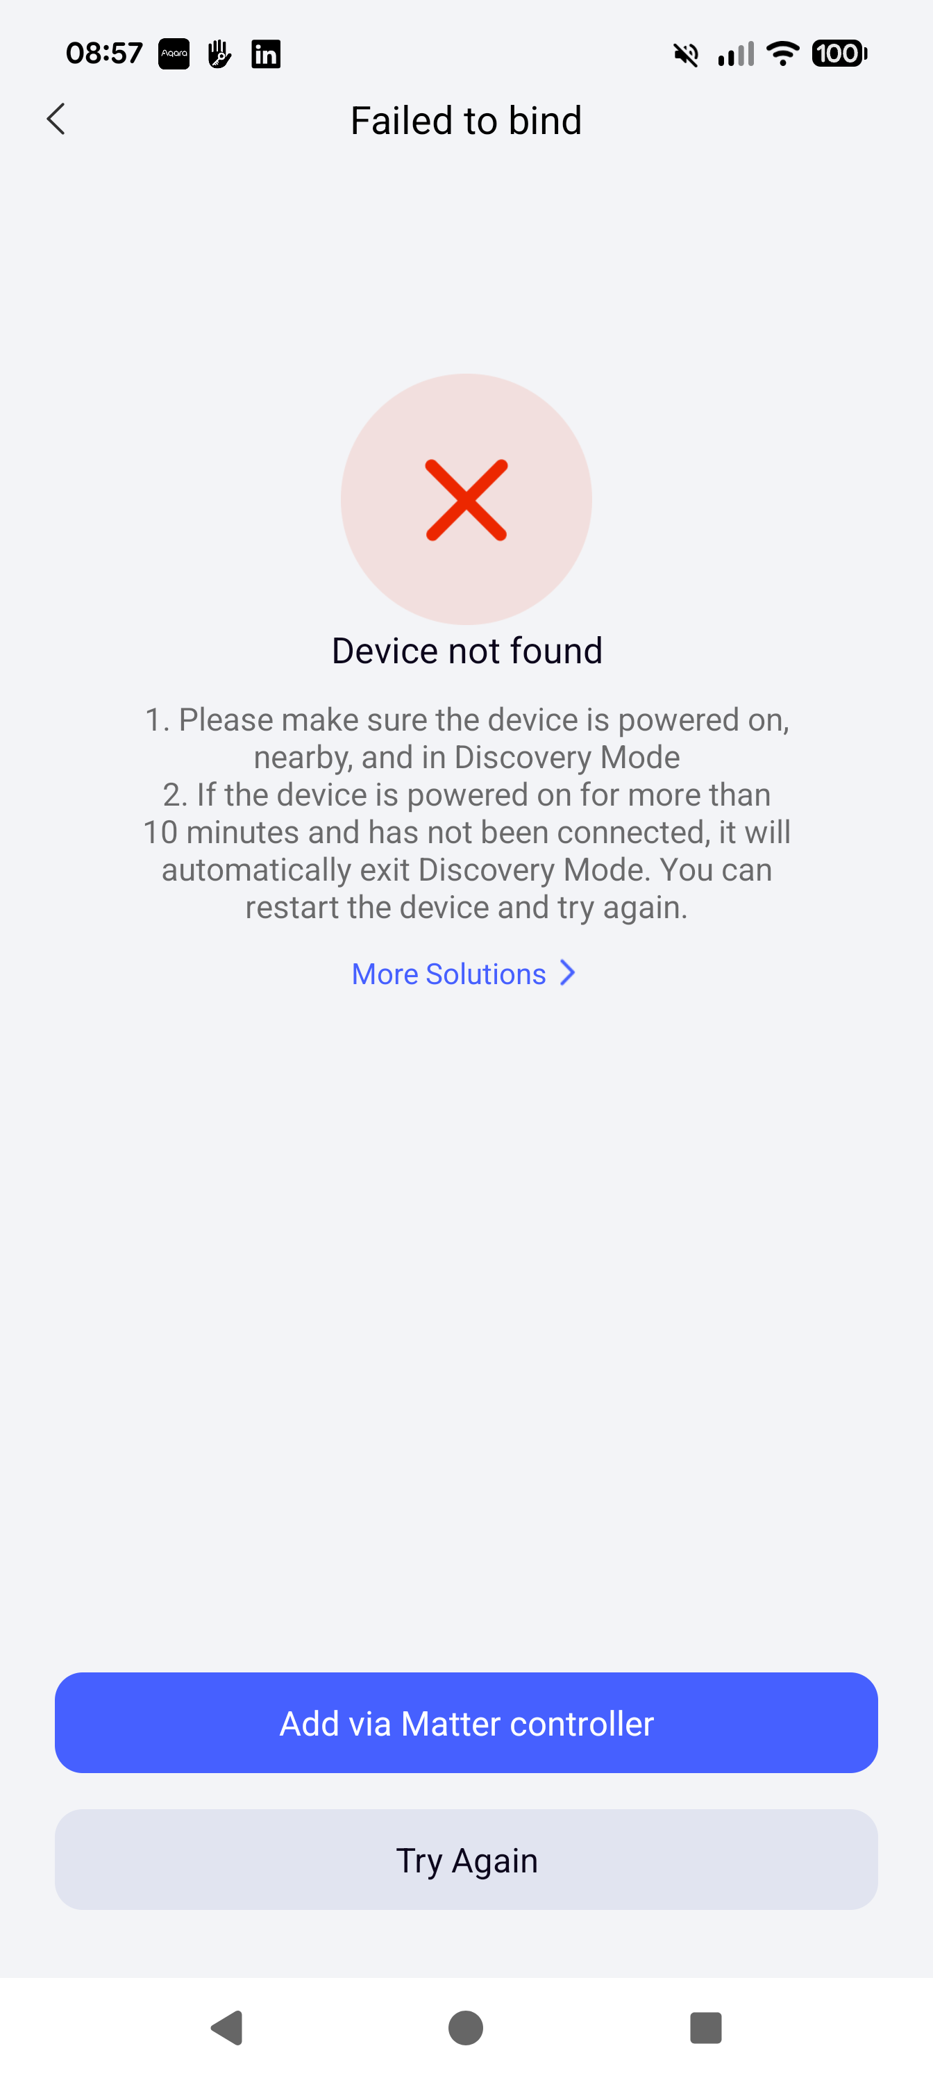This screenshot has width=933, height=2078.
Task: Tap the Discovery Mode troubleshooting instructions text
Action: [467, 813]
